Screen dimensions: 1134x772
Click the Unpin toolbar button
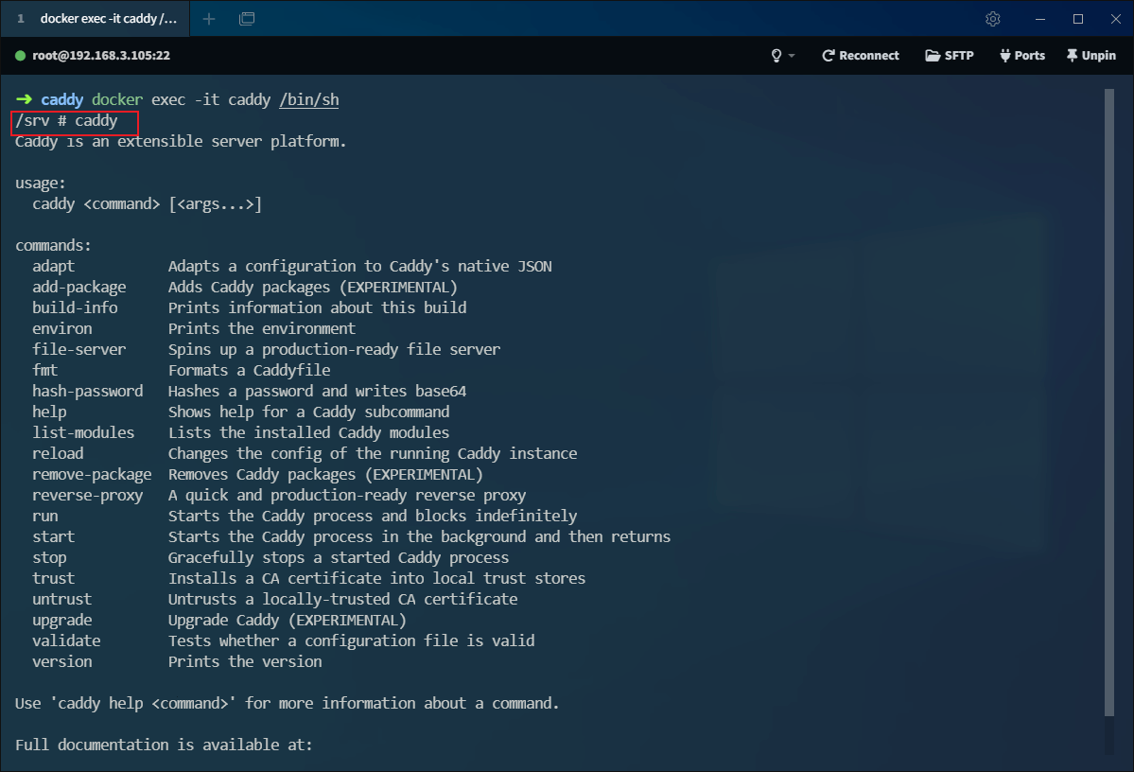pyautogui.click(x=1091, y=56)
